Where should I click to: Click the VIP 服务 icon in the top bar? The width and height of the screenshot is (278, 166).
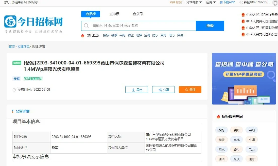[176, 2]
